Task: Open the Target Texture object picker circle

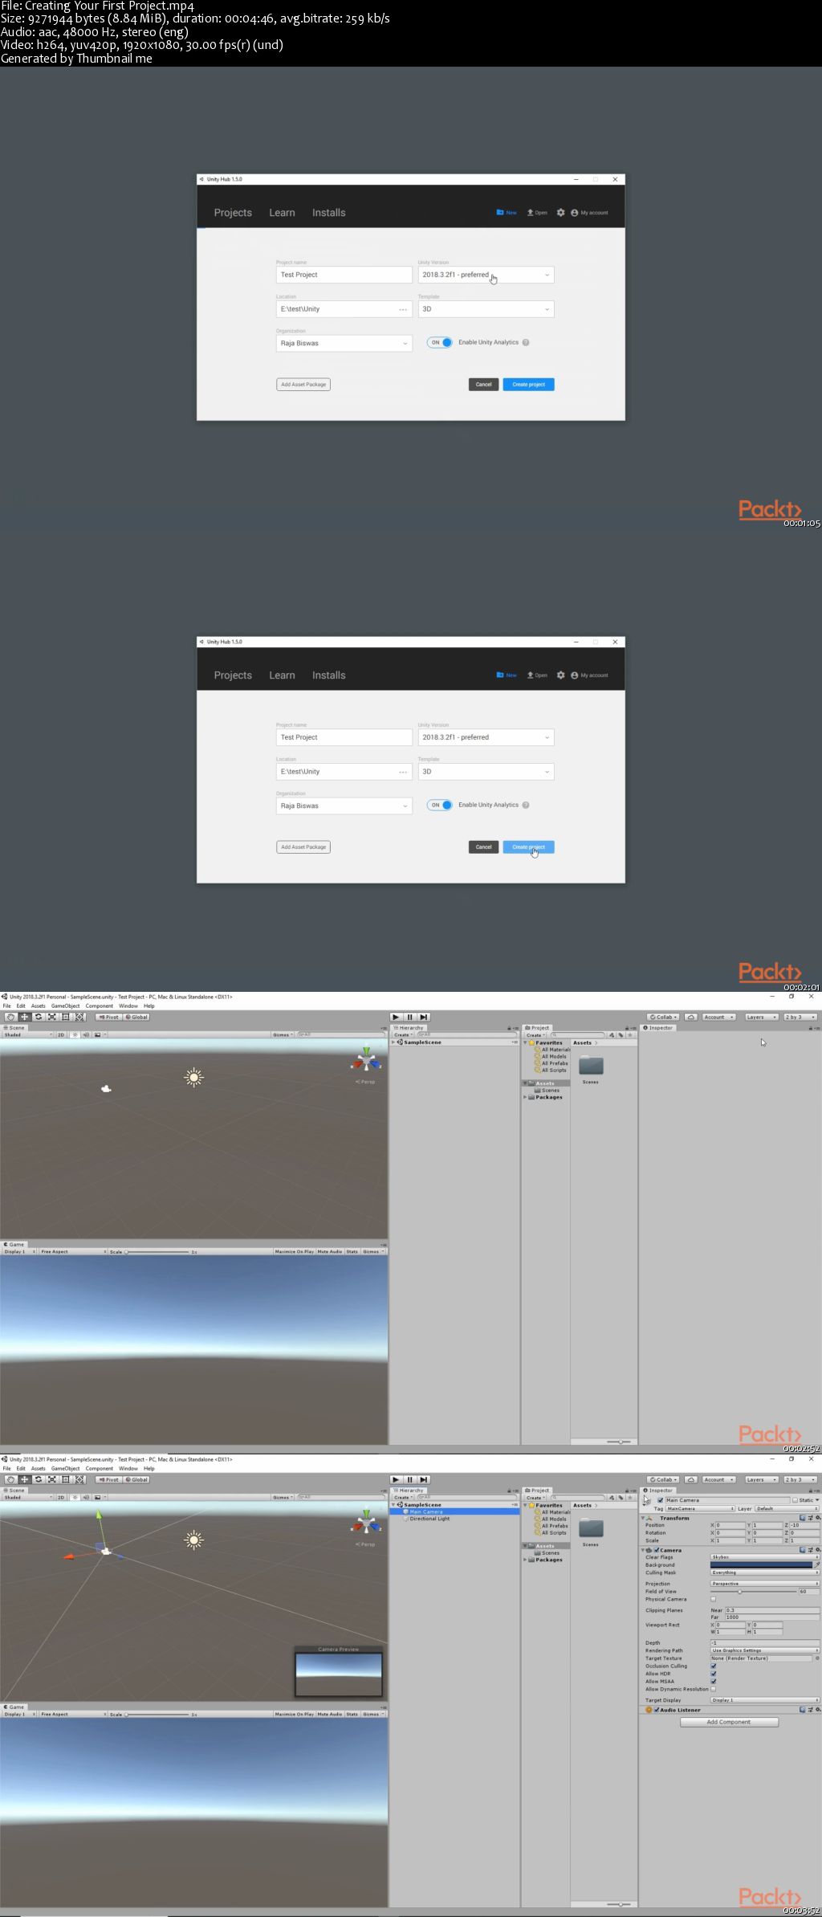Action: [817, 1658]
